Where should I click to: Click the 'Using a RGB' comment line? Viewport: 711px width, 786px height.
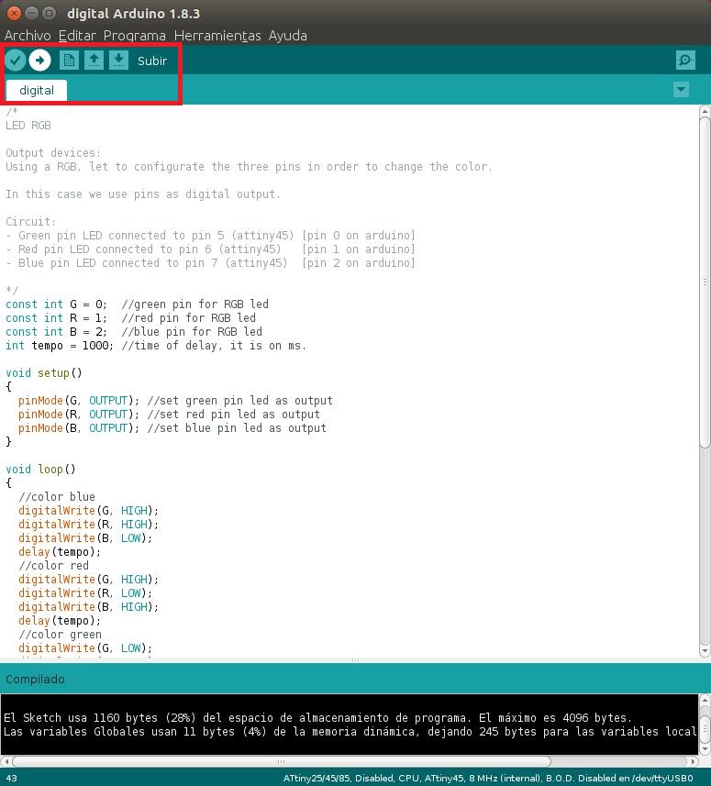point(250,166)
